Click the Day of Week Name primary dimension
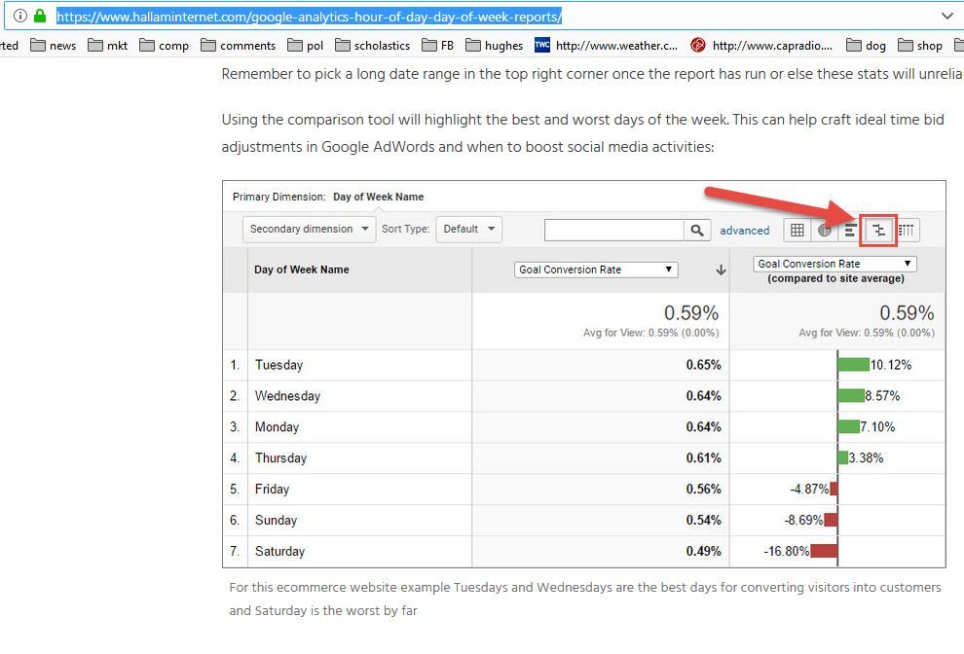 coord(378,197)
